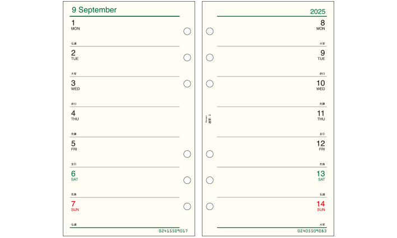Click the 2025 year label
This screenshot has width=397, height=238.
coord(318,12)
